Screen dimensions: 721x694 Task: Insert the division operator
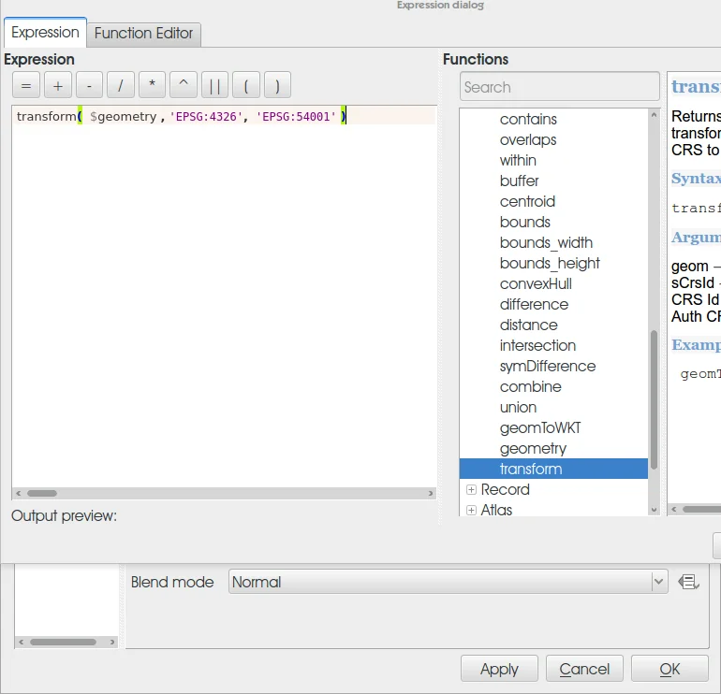pyautogui.click(x=120, y=86)
